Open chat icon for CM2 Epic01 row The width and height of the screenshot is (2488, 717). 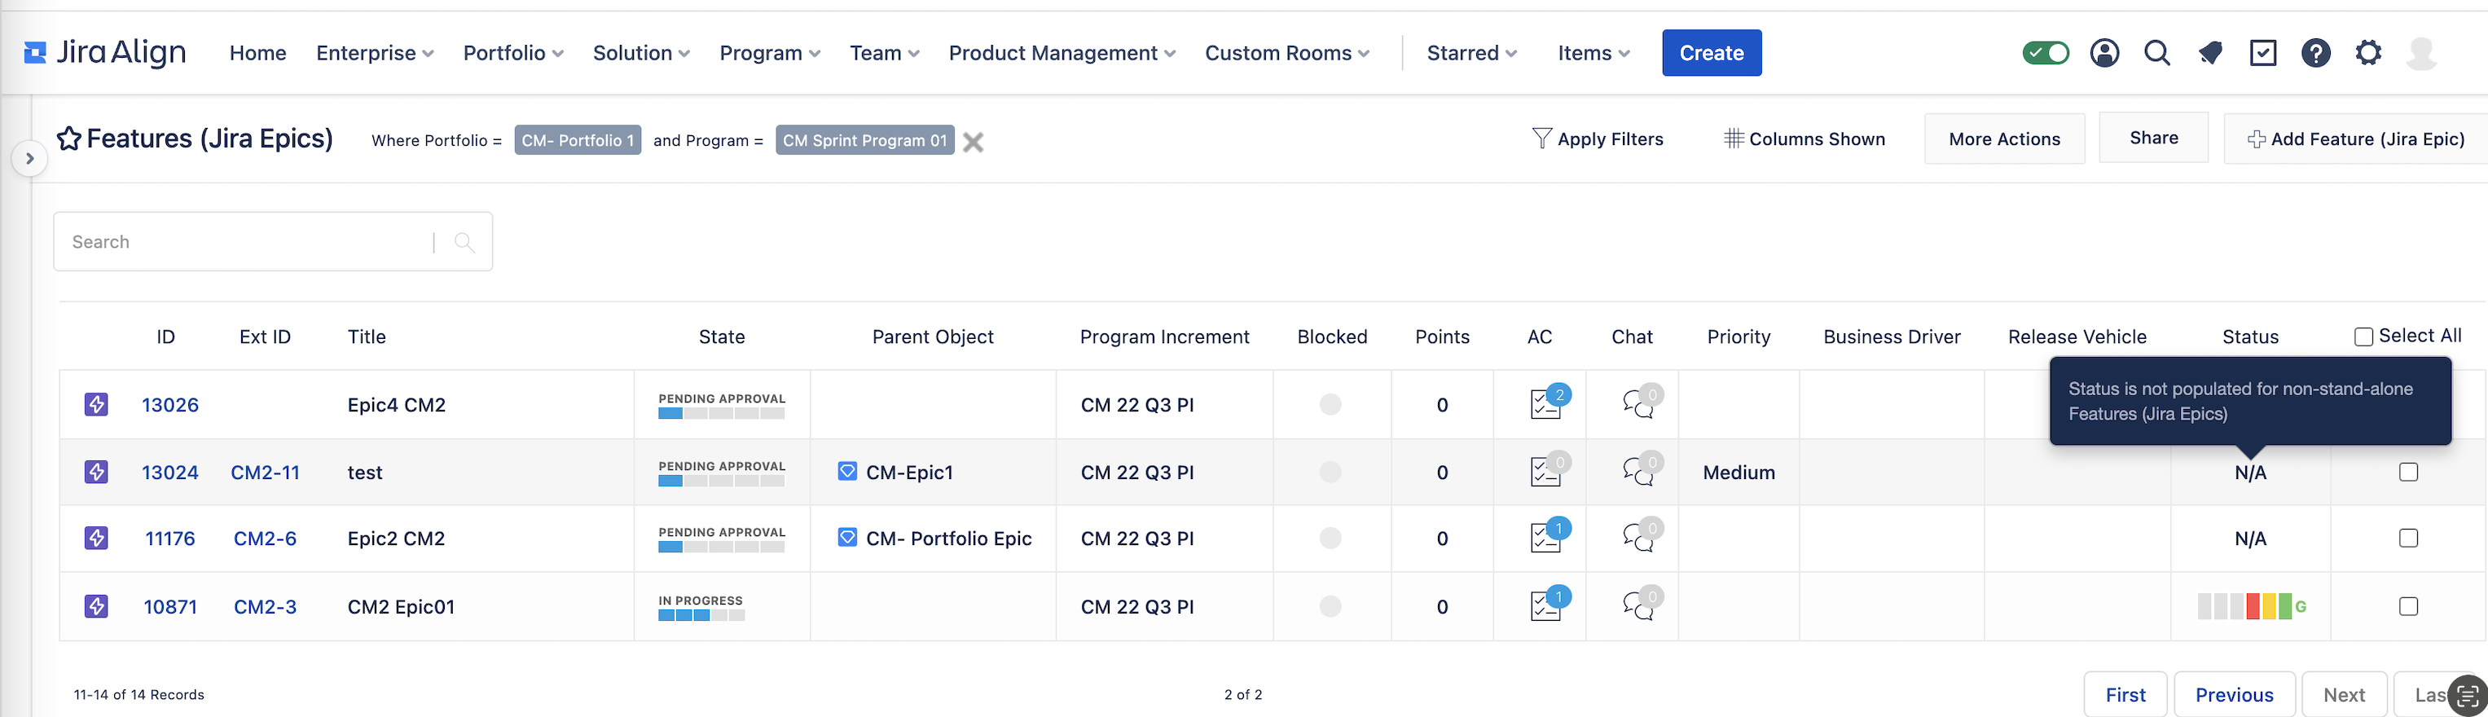[1637, 606]
